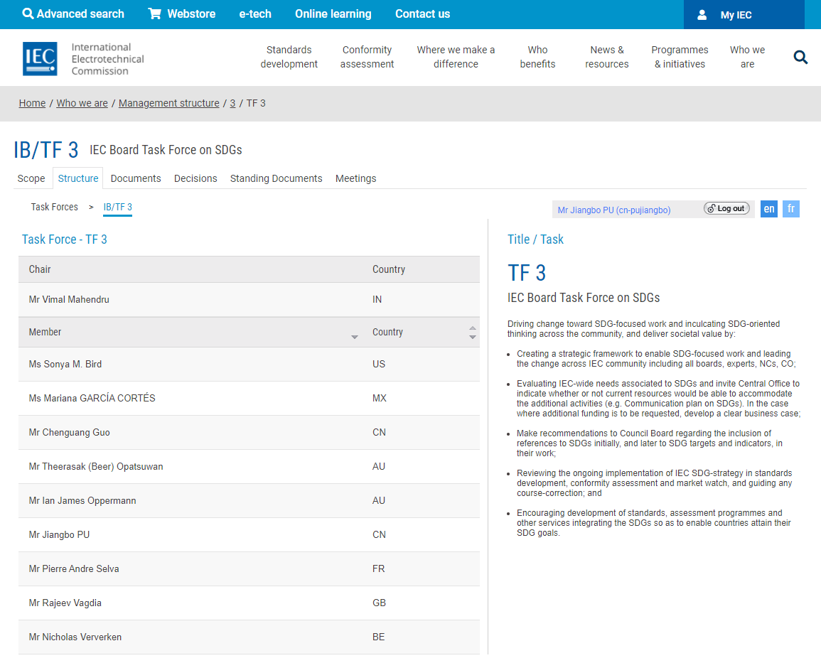Click the Advanced search magnifier icon
The height and width of the screenshot is (663, 821).
pyautogui.click(x=28, y=14)
